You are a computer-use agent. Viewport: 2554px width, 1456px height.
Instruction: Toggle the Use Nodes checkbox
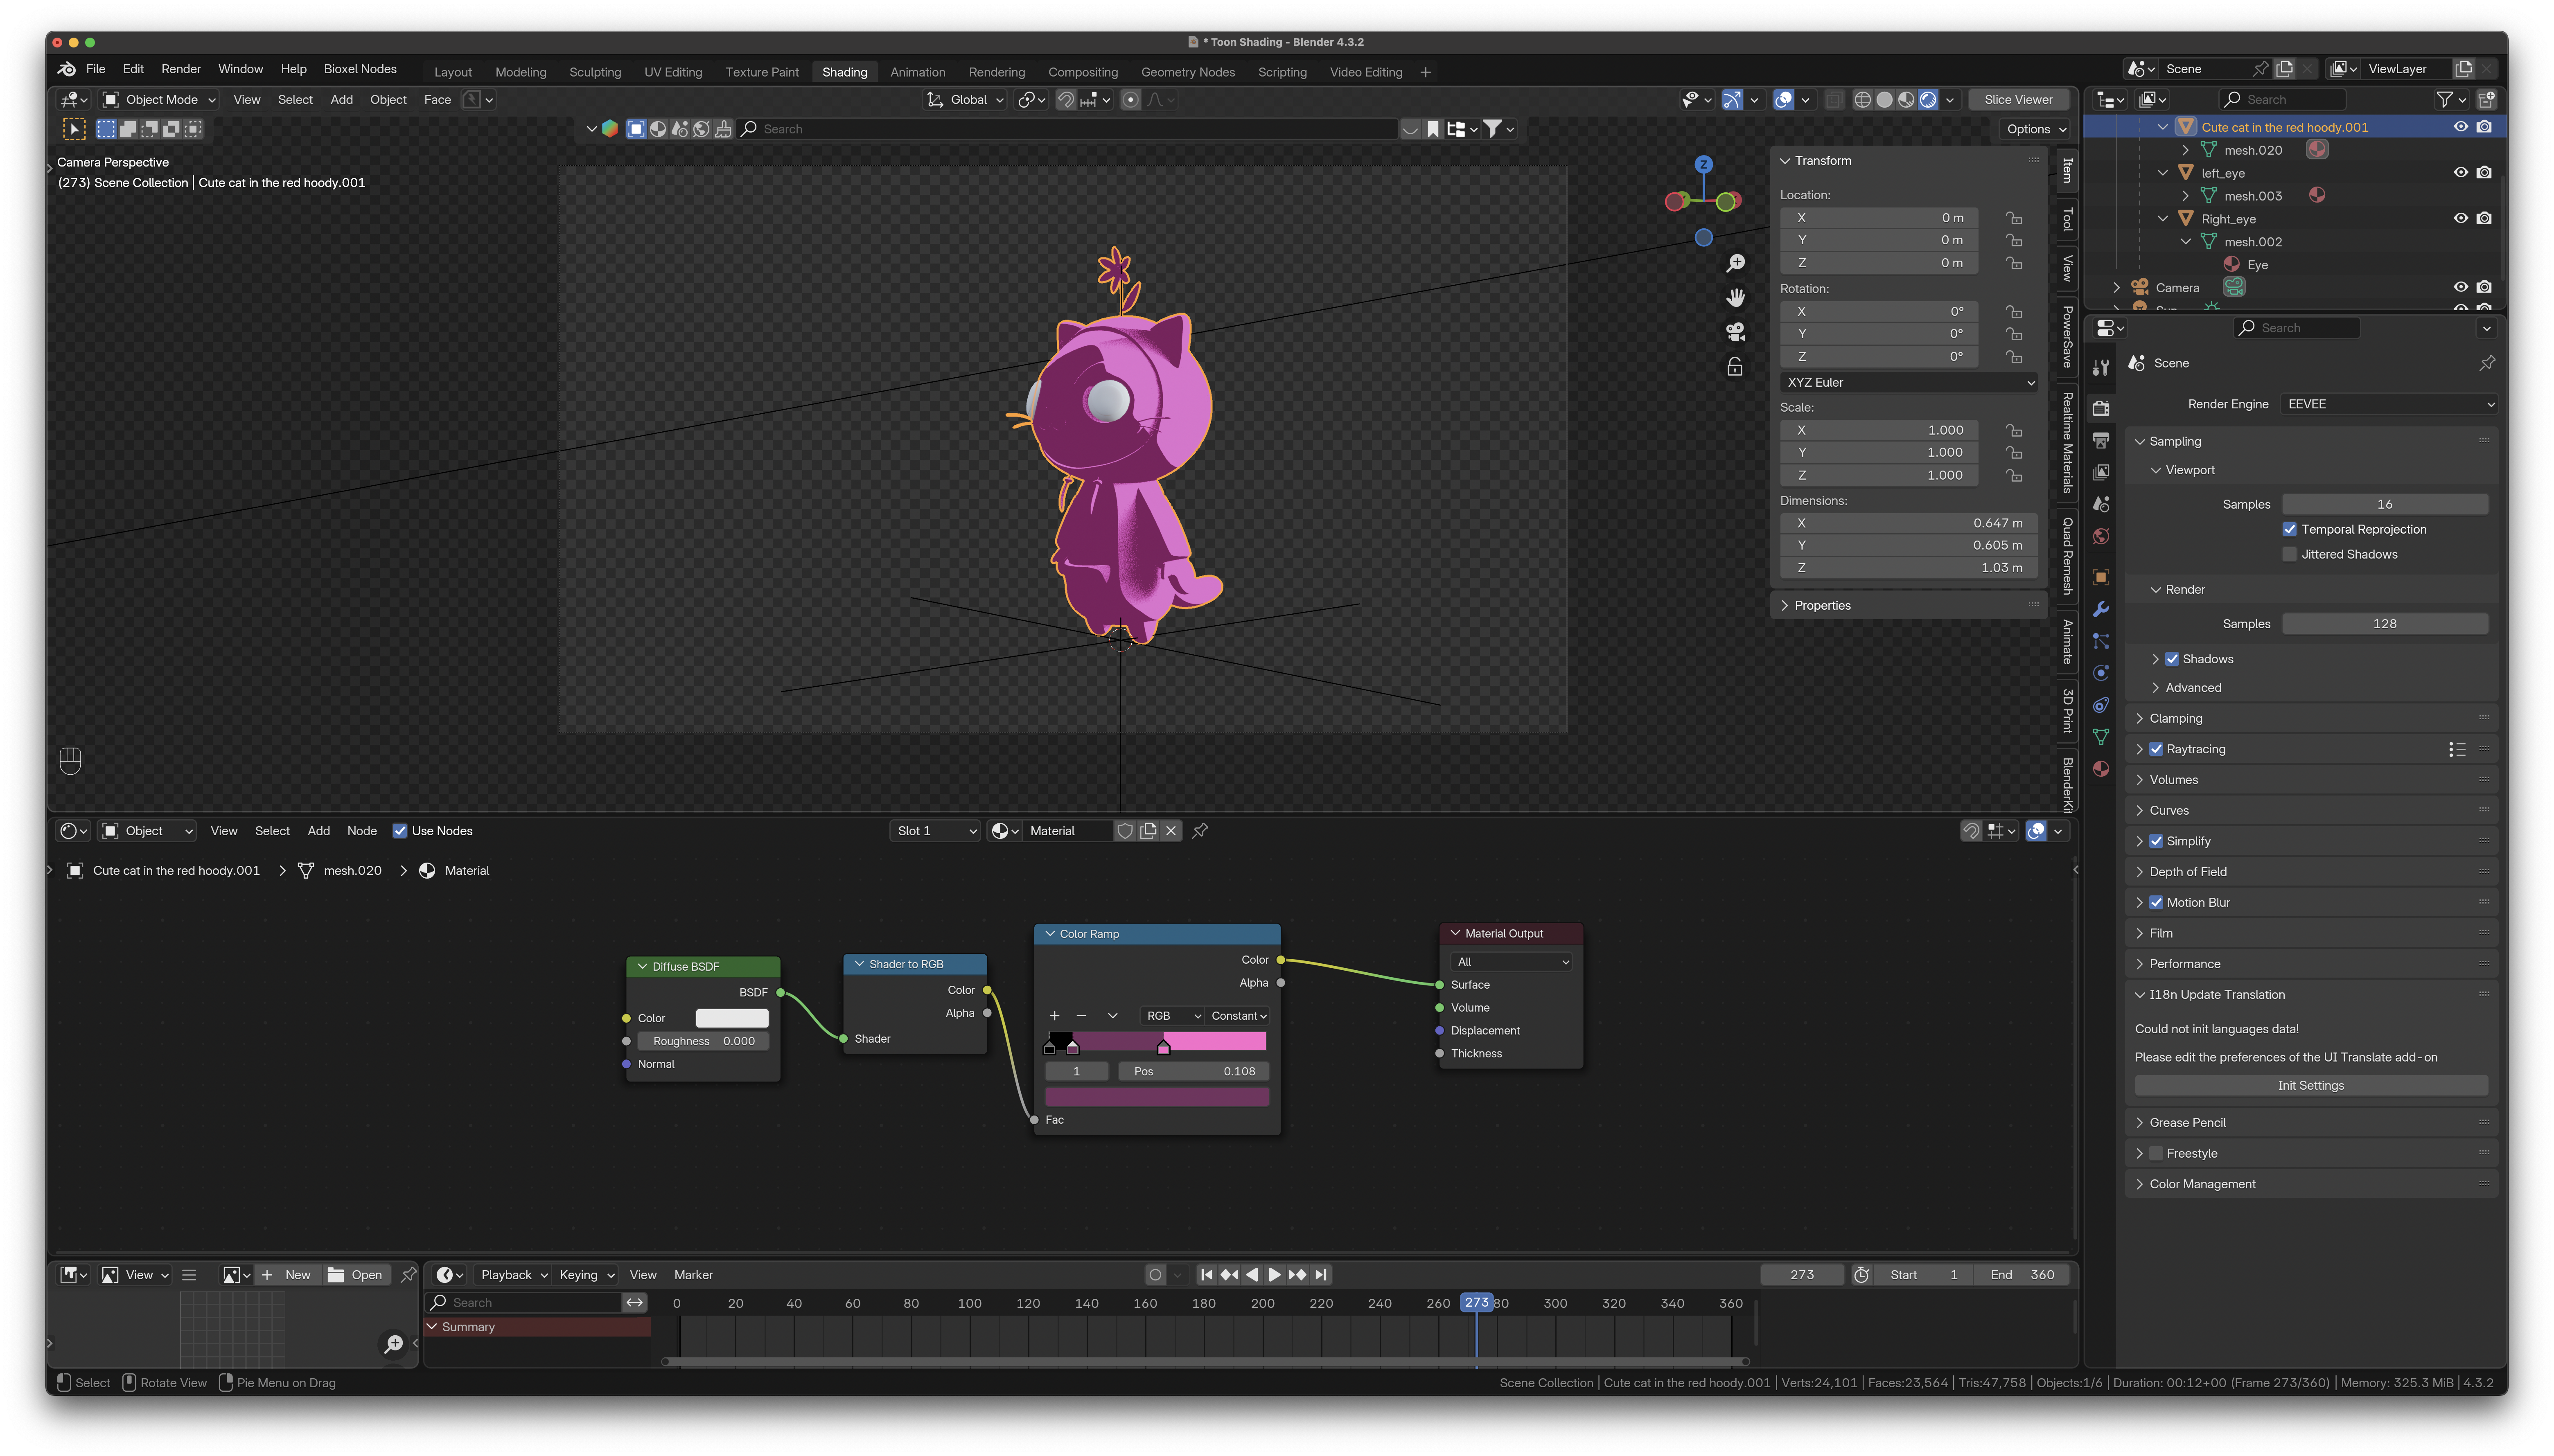pyautogui.click(x=400, y=831)
